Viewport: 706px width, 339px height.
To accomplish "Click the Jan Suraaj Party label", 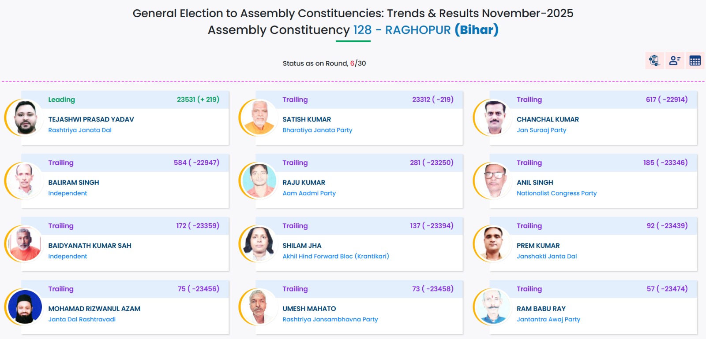I will [541, 130].
